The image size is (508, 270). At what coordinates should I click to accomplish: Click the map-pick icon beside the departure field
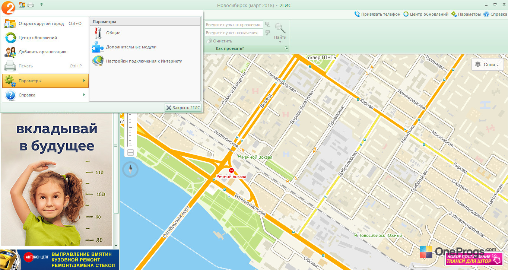point(267,25)
